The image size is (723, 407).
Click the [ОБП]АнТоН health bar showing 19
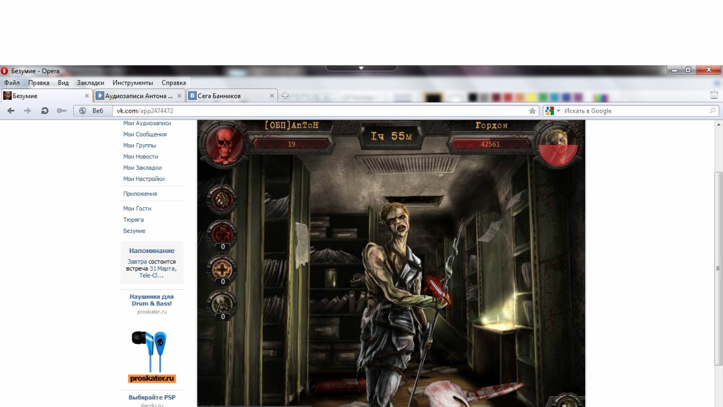click(291, 144)
